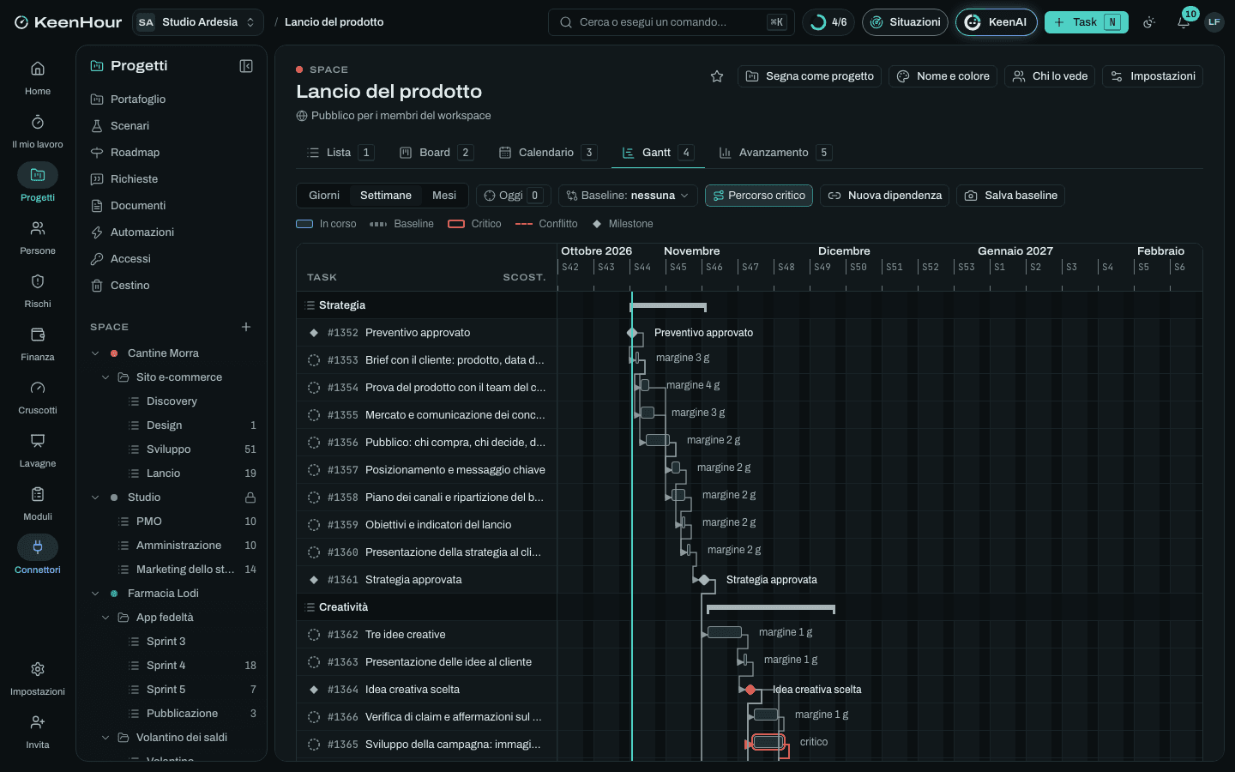Switch to Board tab
The width and height of the screenshot is (1235, 772).
(x=436, y=153)
